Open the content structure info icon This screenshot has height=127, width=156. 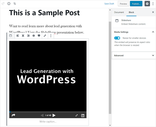pyautogui.click(x=9, y=4)
